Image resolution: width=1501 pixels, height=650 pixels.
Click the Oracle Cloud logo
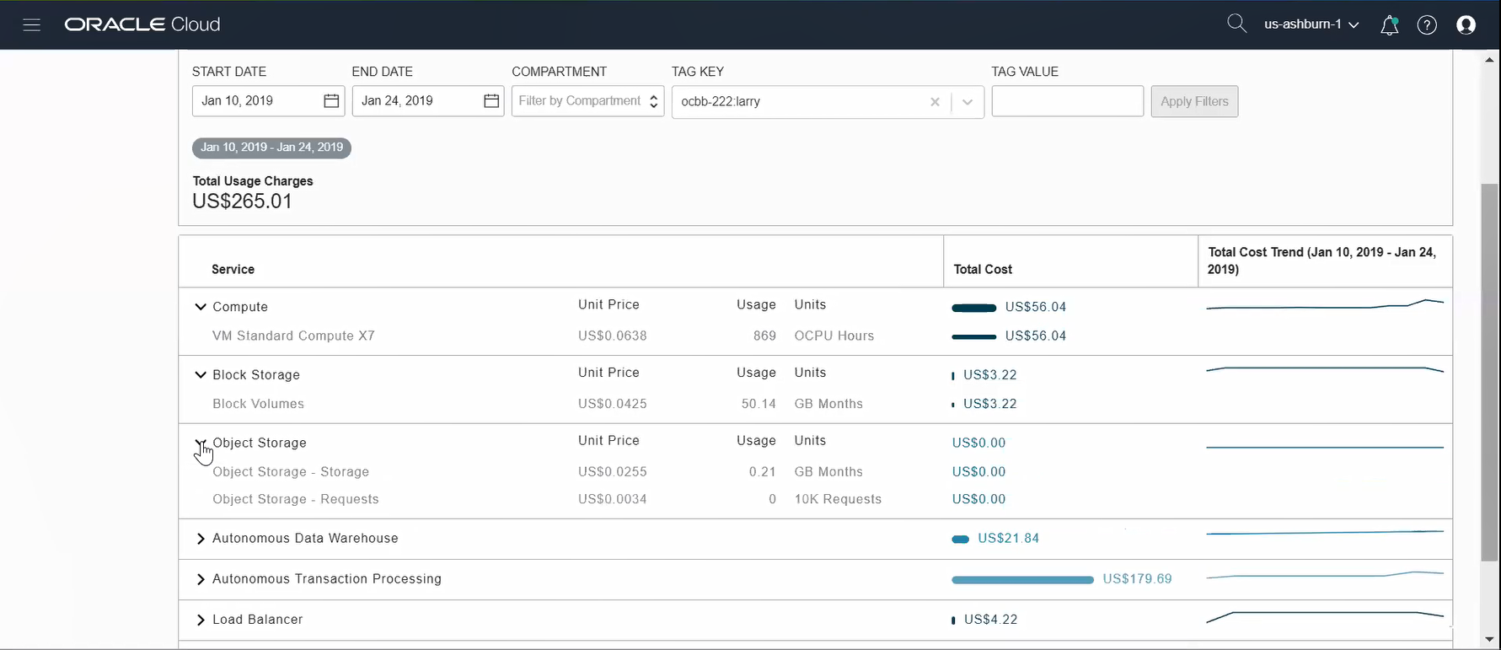142,24
